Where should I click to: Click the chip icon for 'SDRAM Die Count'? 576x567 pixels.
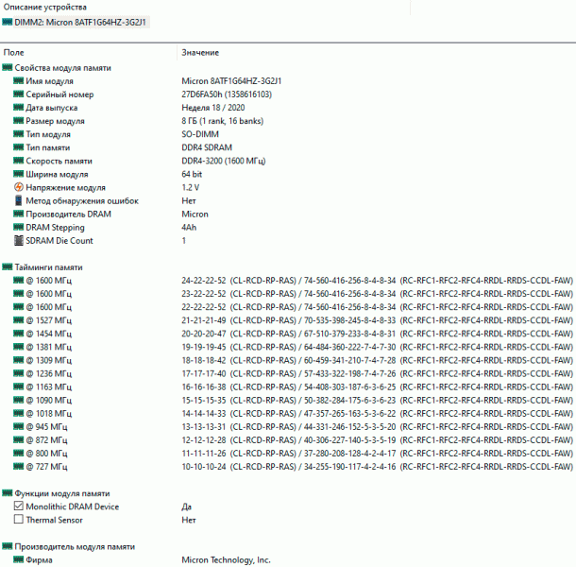pos(18,240)
